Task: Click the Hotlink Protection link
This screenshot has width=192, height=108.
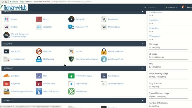Action: (x=115, y=51)
